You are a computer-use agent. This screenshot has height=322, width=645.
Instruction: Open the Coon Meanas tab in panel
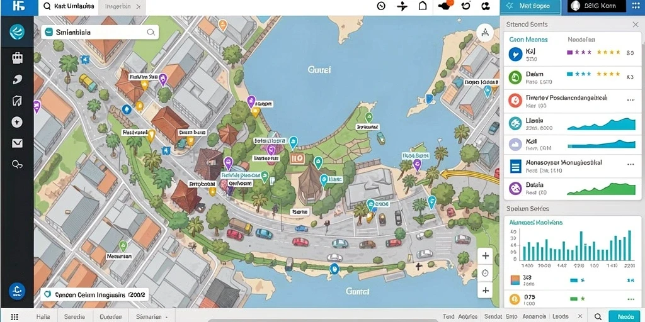(528, 40)
